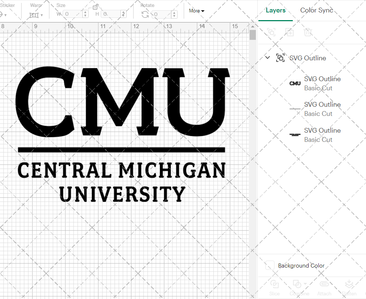This screenshot has height=299, width=366.
Task: Click the Duplicate layer icon
Action: [x=290, y=32]
